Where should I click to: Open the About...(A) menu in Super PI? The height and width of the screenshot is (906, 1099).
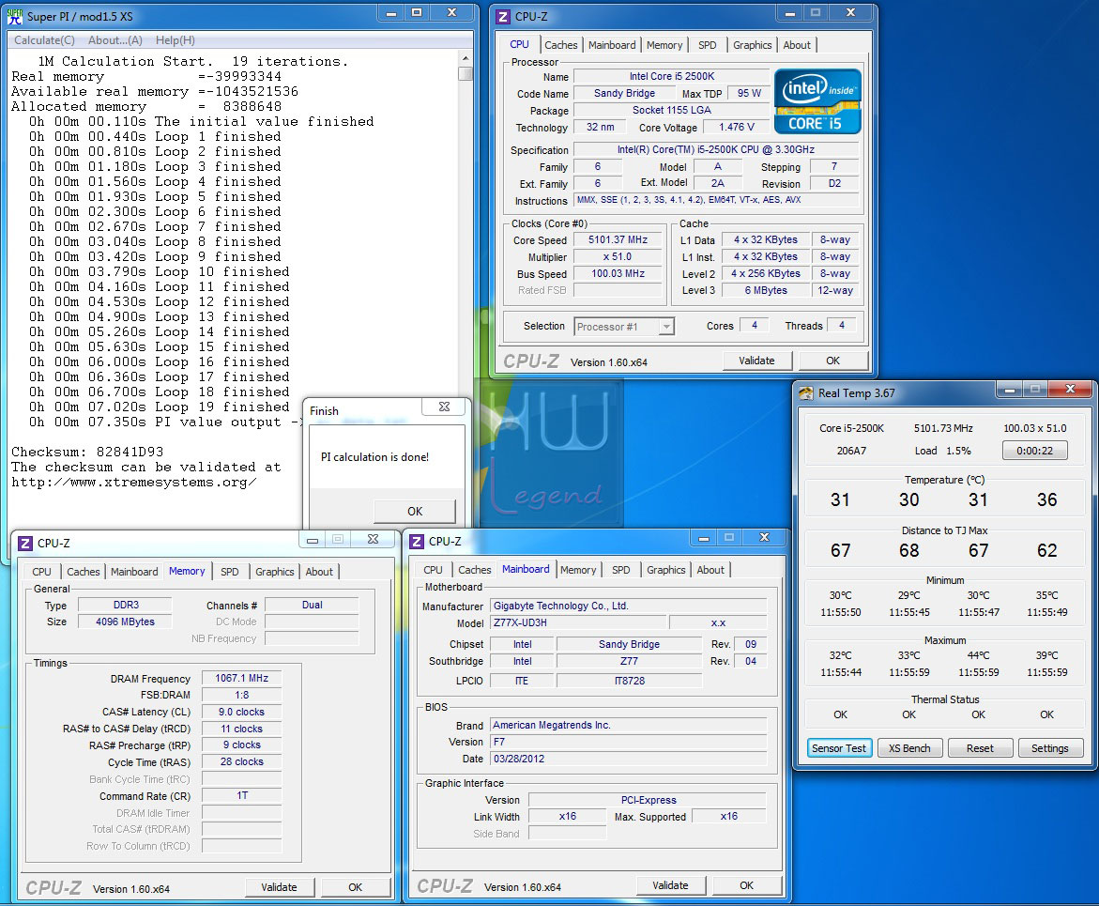click(x=114, y=40)
